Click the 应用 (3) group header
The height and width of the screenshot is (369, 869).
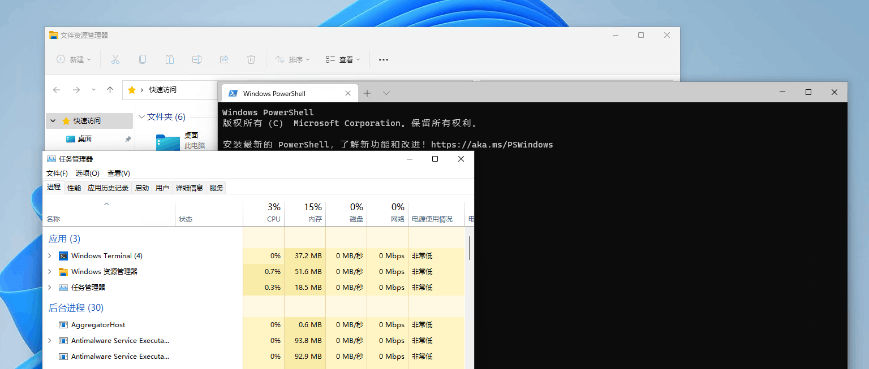(x=64, y=239)
